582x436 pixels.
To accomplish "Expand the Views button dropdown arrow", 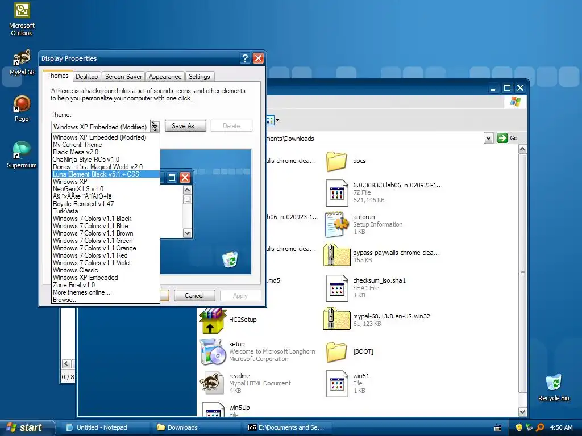I will [x=277, y=120].
